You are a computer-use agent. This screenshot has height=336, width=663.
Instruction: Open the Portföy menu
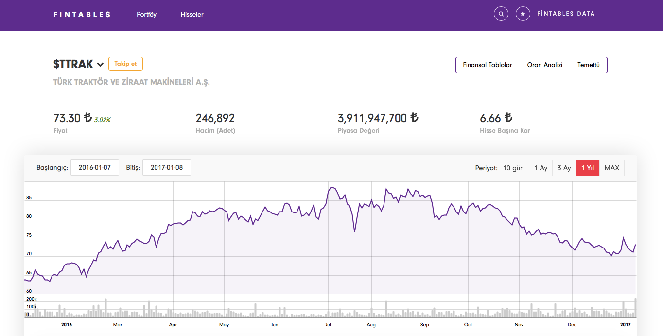click(146, 14)
